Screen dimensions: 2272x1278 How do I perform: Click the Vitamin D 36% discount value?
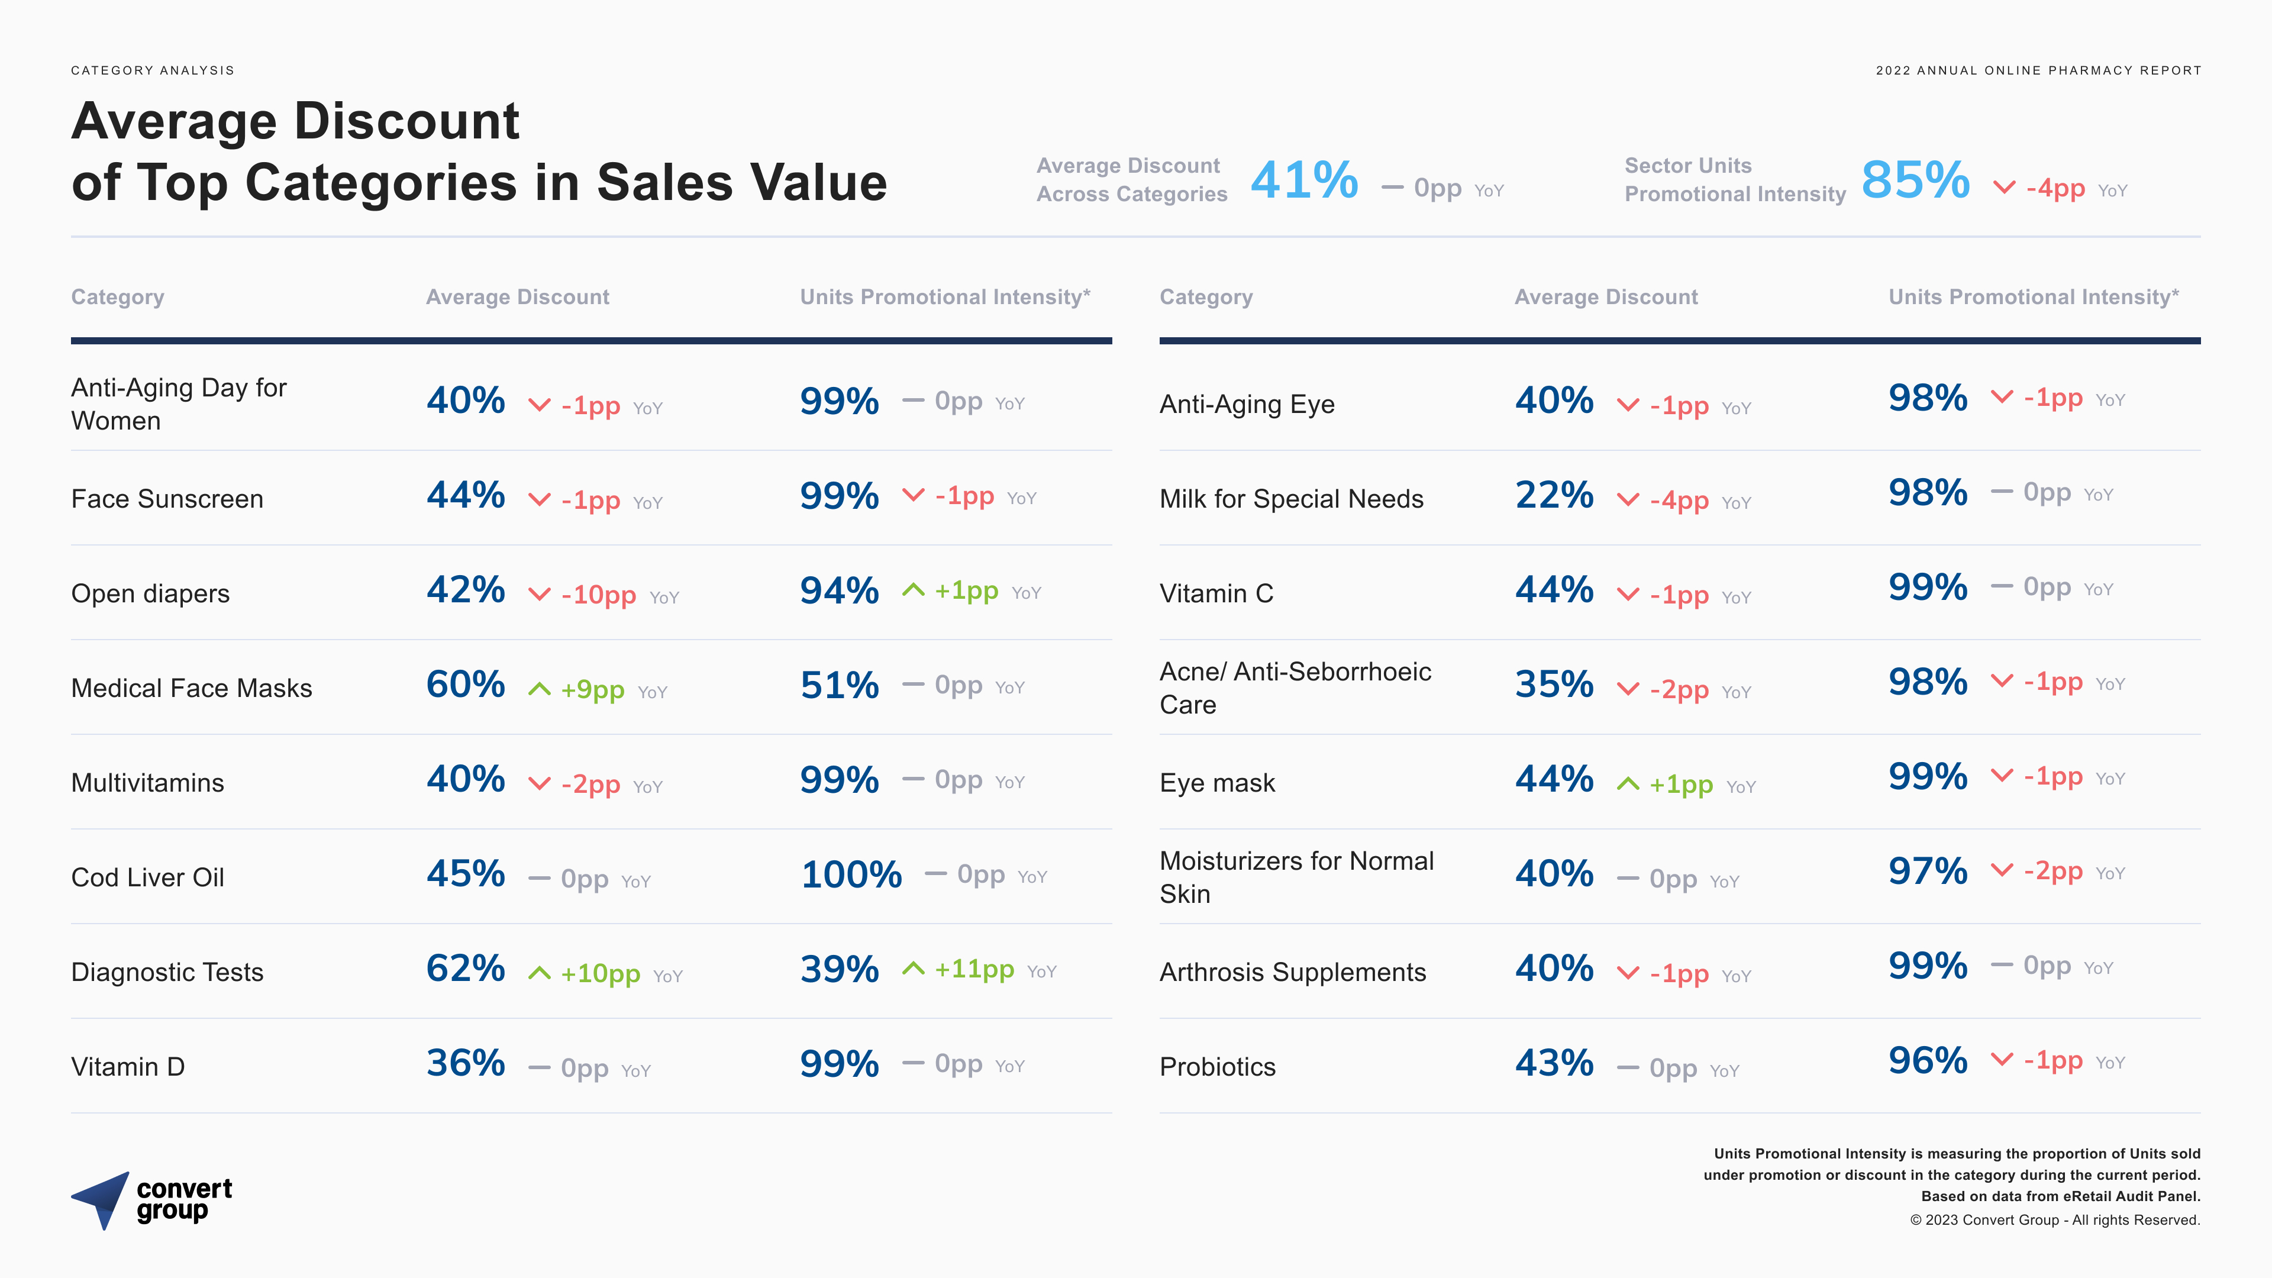click(466, 1064)
